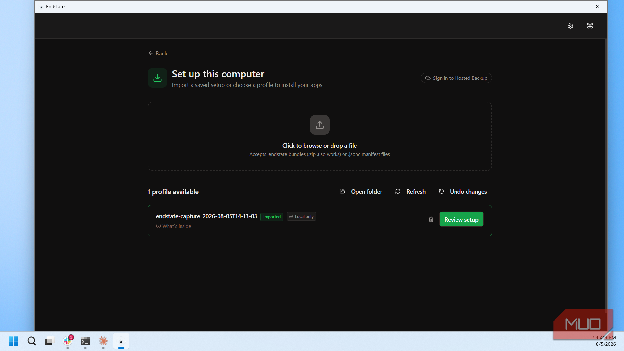This screenshot has width=624, height=351.
Task: Click the green download setup icon
Action: [157, 78]
